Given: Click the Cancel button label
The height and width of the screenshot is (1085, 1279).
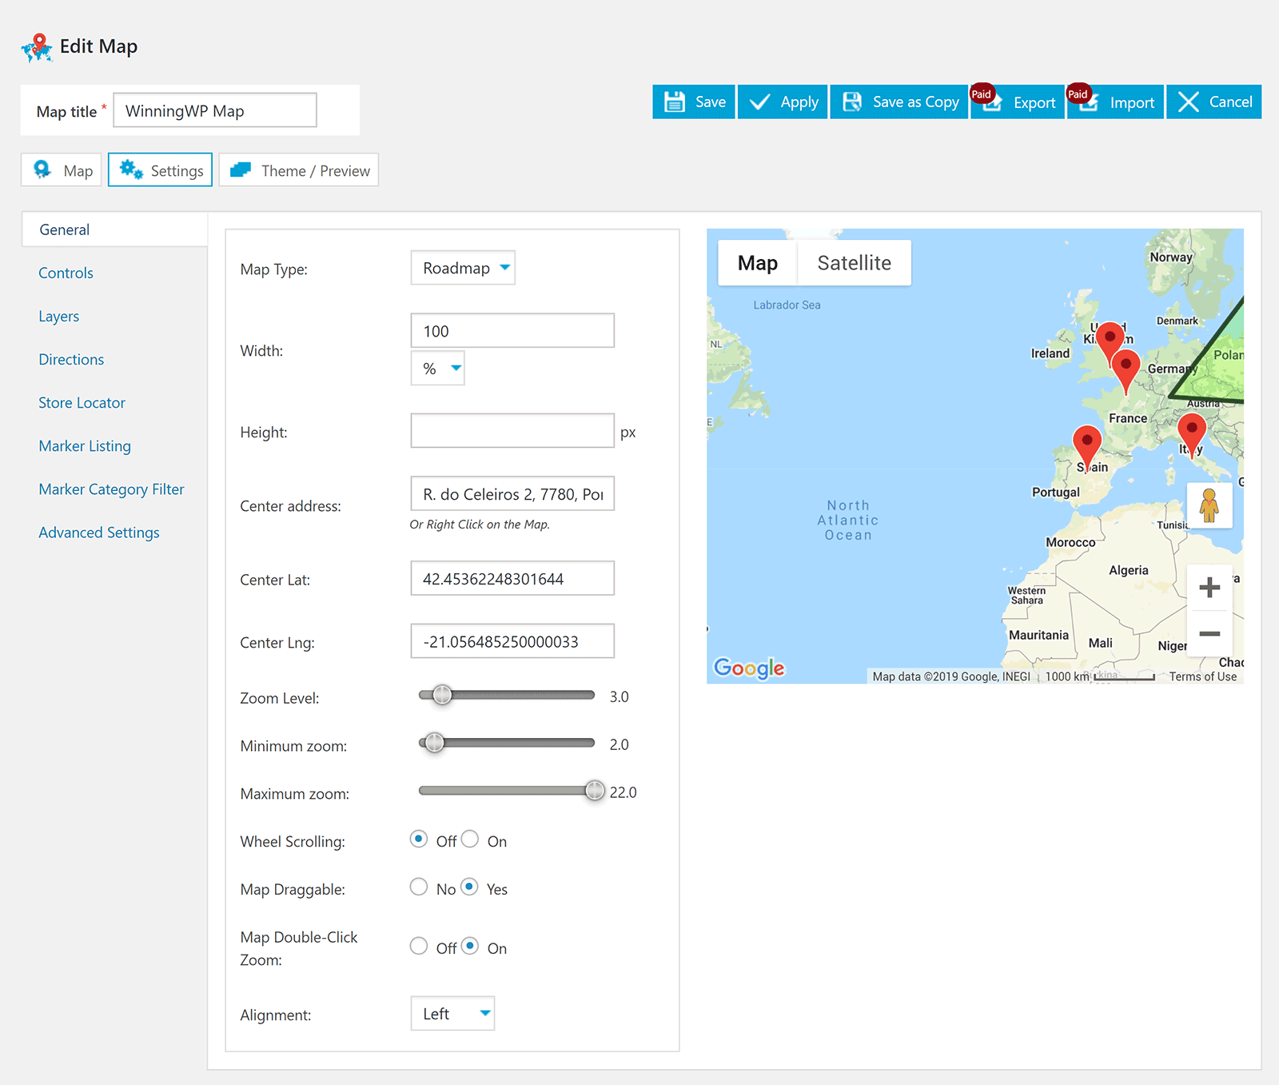Looking at the screenshot, I should (x=1231, y=102).
